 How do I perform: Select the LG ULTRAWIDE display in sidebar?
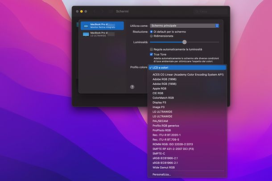pyautogui.click(x=102, y=34)
